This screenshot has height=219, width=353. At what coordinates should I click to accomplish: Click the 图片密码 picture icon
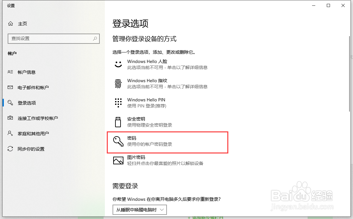pyautogui.click(x=118, y=160)
